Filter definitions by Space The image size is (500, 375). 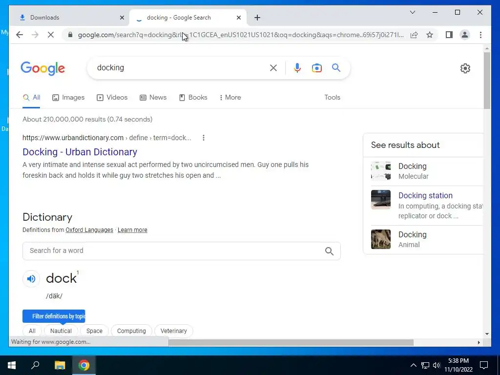(x=94, y=331)
